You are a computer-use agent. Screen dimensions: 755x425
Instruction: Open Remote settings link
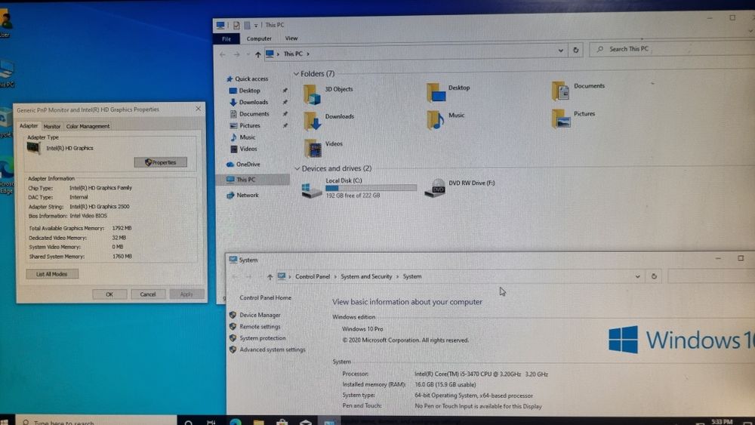(x=260, y=326)
